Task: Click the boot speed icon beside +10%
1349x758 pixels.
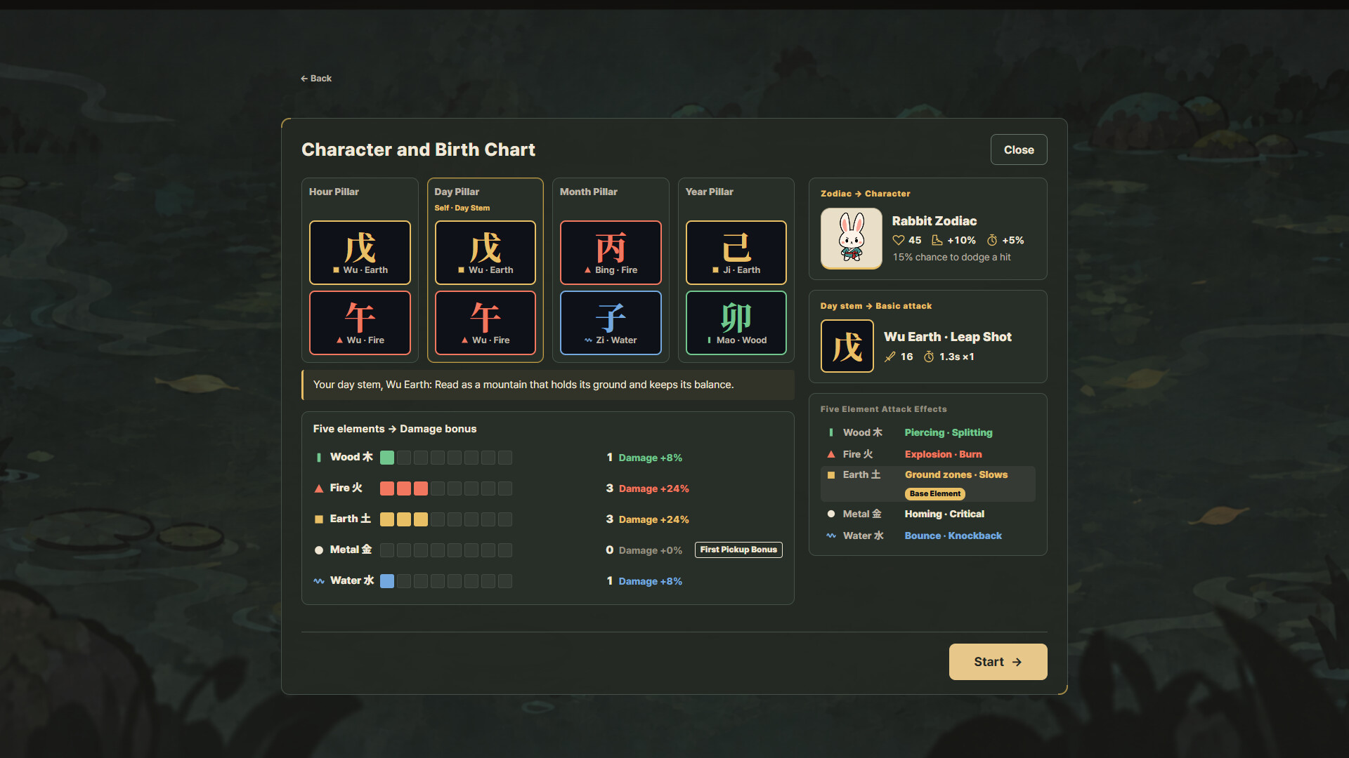Action: (937, 240)
